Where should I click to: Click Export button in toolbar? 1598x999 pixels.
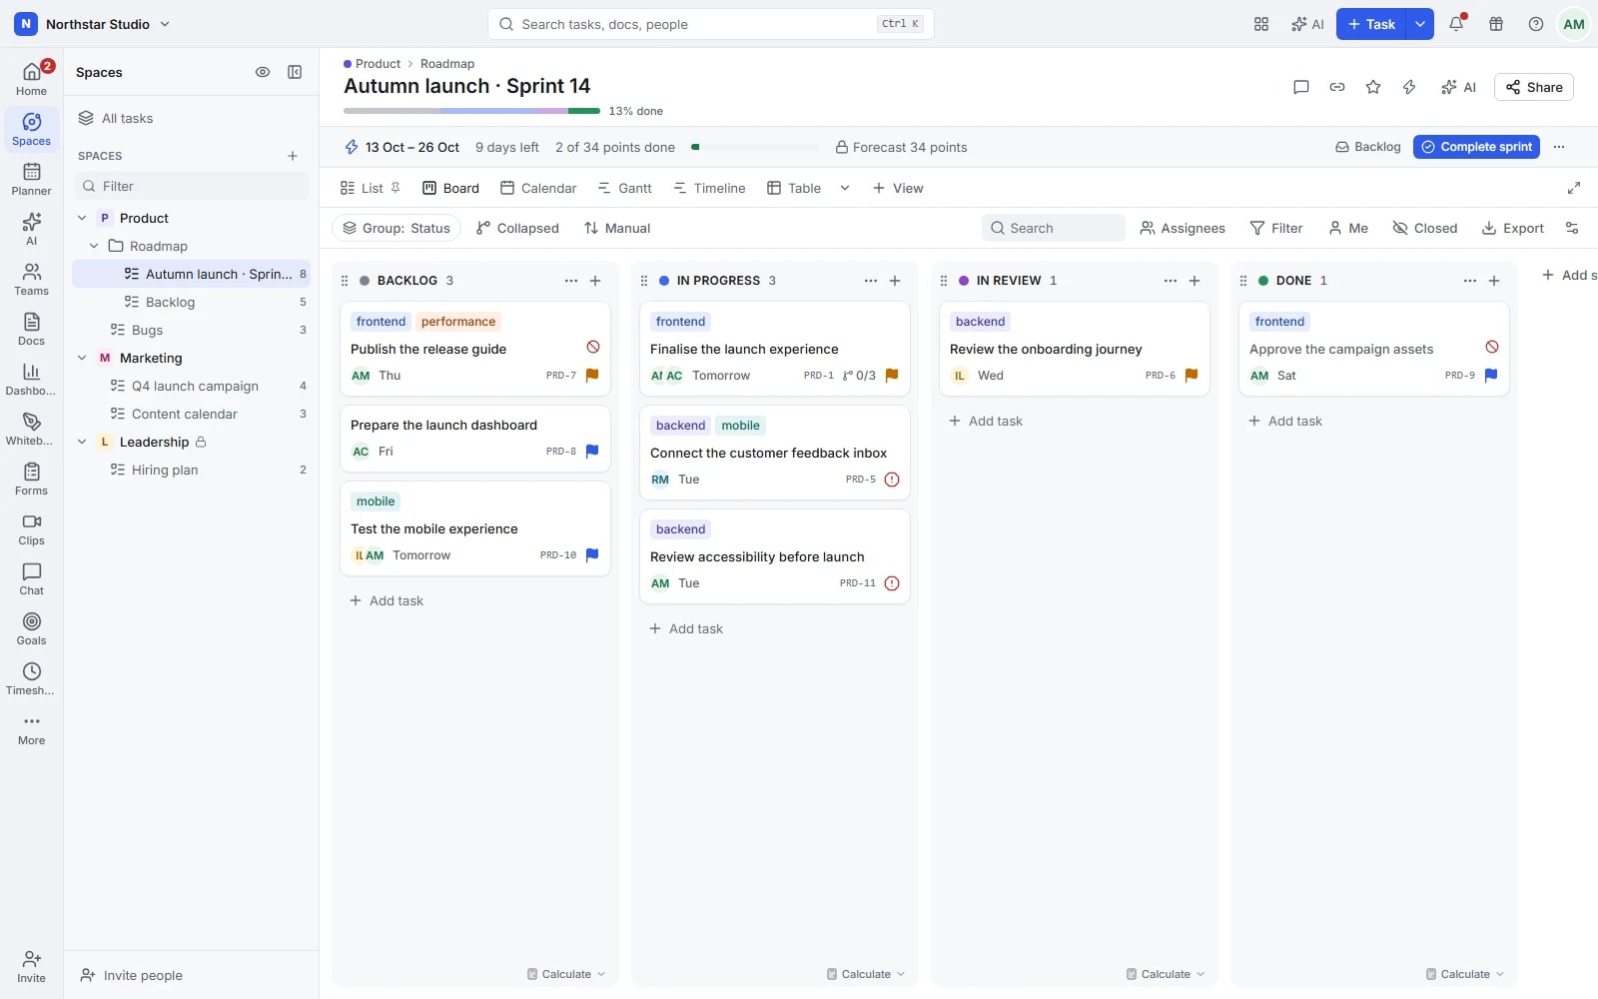pos(1513,228)
